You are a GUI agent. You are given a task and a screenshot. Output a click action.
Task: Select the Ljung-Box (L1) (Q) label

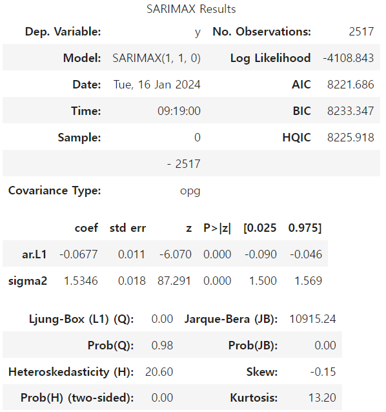click(x=81, y=319)
